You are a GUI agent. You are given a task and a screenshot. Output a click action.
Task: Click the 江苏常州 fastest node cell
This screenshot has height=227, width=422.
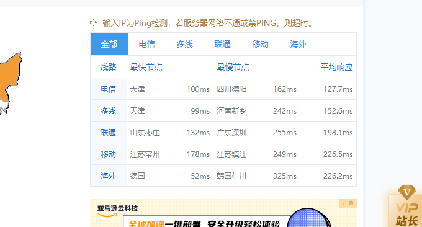145,154
